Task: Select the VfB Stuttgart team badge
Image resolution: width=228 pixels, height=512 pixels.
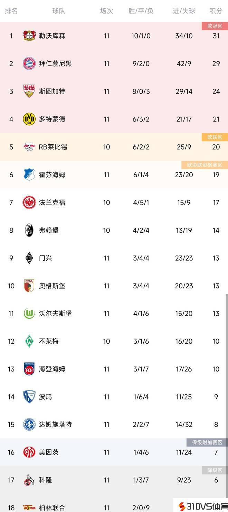Action: (29, 91)
